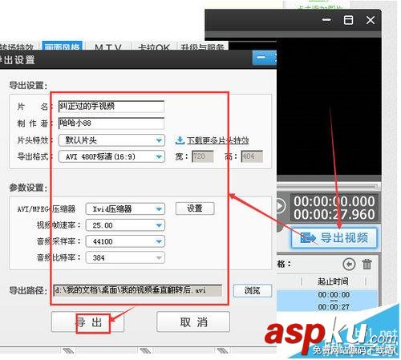Image resolution: width=401 pixels, height=360 pixels.
Task: Minimize the 导出设置 dialog with blue button
Action: (261, 58)
